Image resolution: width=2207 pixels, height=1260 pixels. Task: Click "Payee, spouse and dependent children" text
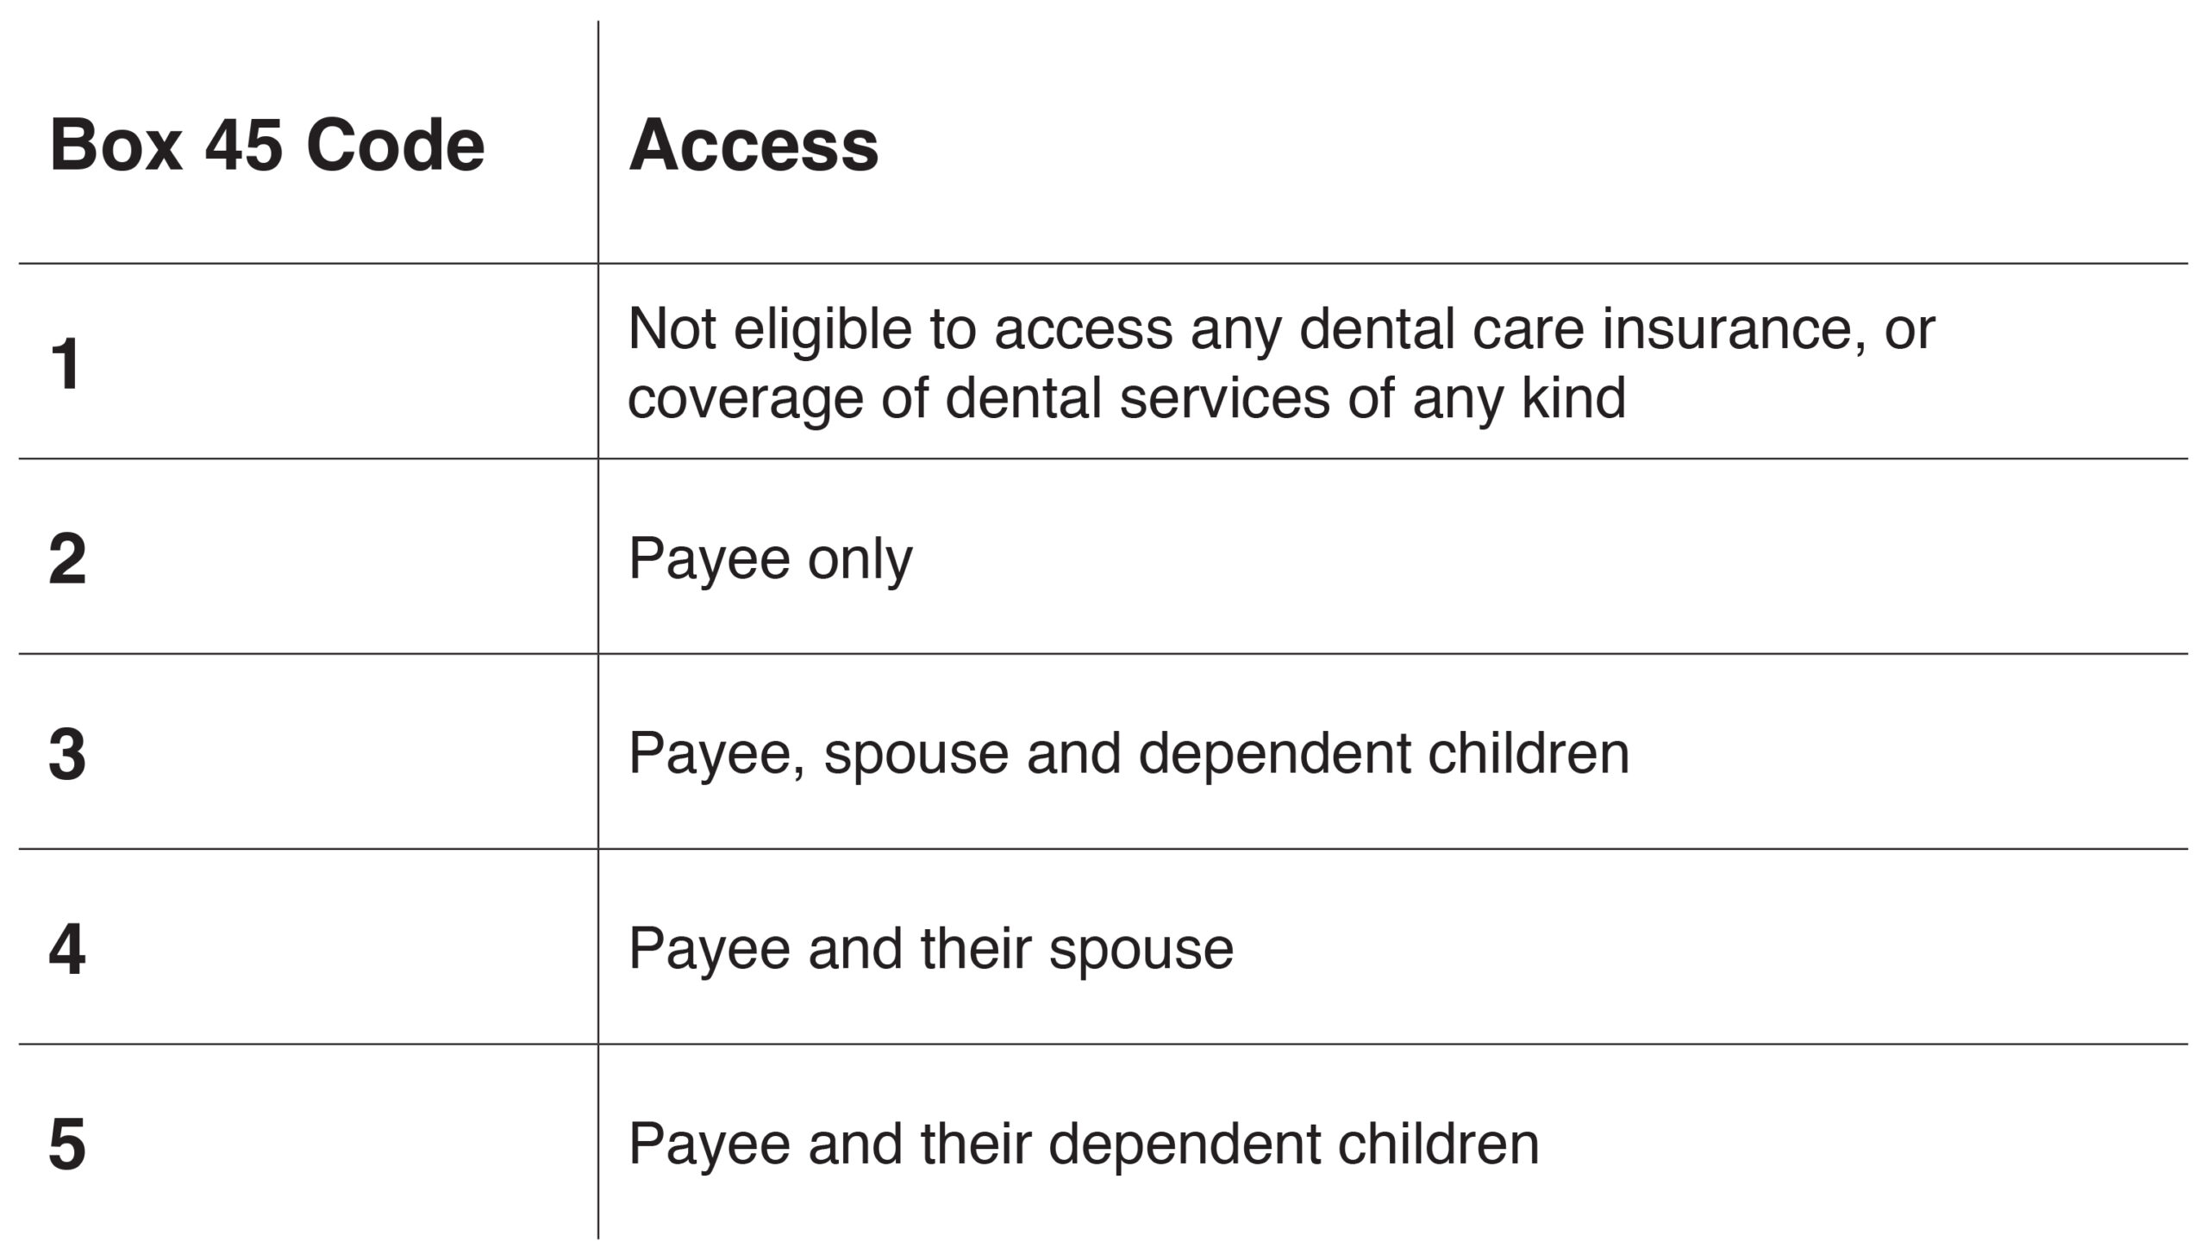pyautogui.click(x=1128, y=754)
